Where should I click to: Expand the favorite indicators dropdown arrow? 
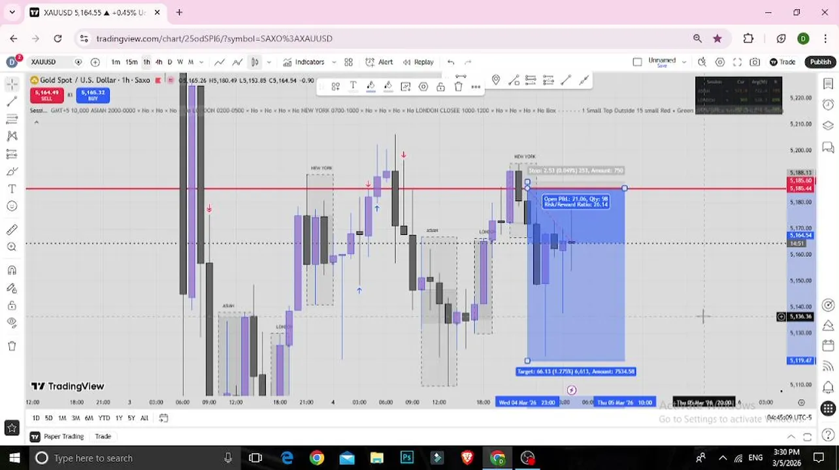coord(334,62)
